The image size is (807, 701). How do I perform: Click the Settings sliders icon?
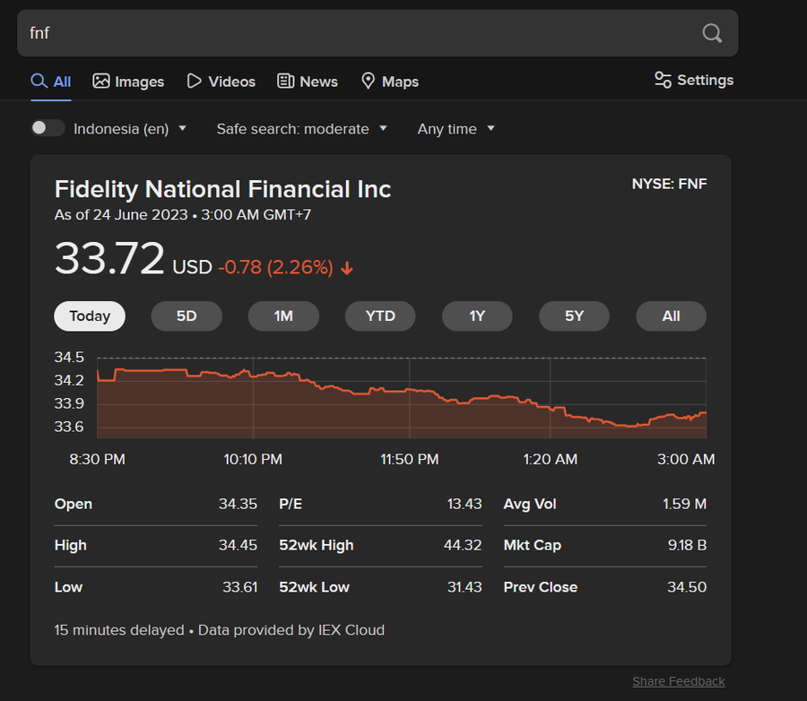pyautogui.click(x=664, y=81)
